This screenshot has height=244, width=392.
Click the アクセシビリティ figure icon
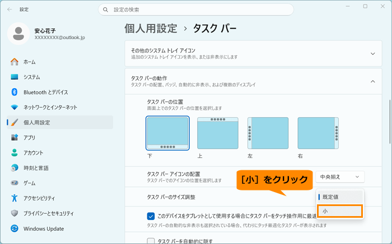[x=15, y=198]
